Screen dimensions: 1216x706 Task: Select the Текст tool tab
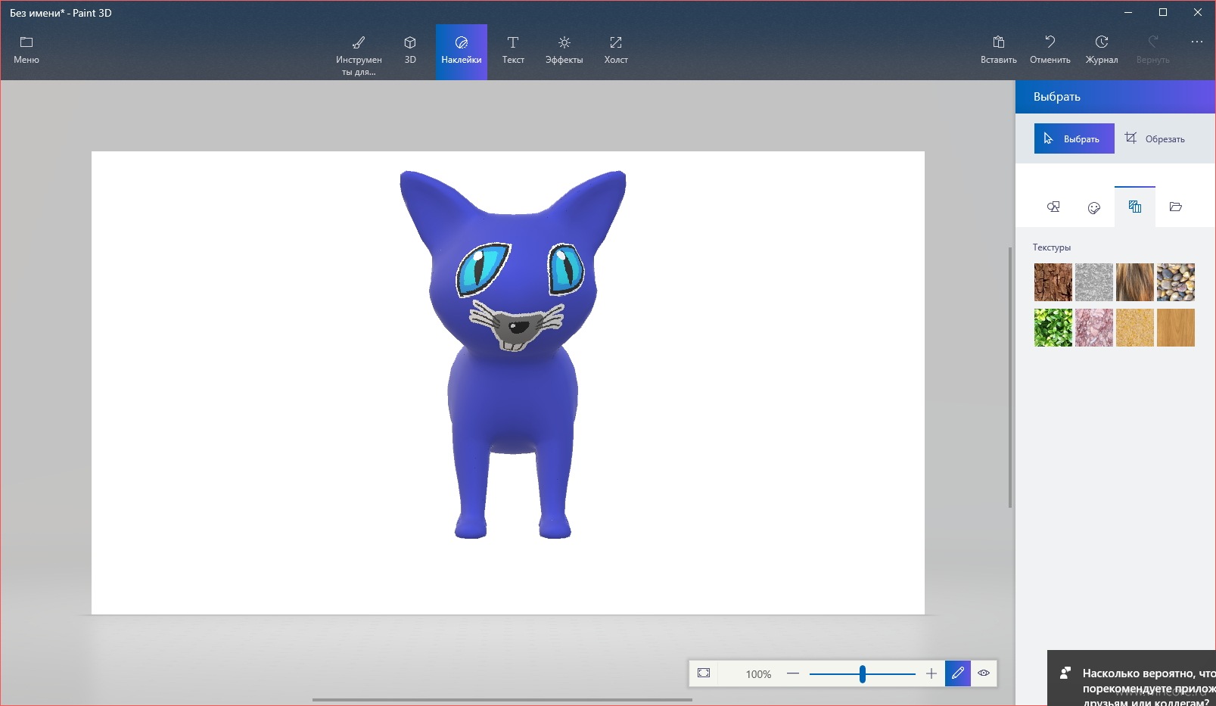pos(513,51)
